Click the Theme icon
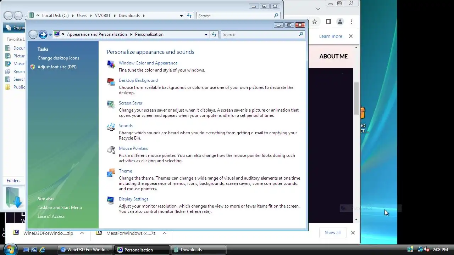The height and width of the screenshot is (255, 454). (x=111, y=172)
